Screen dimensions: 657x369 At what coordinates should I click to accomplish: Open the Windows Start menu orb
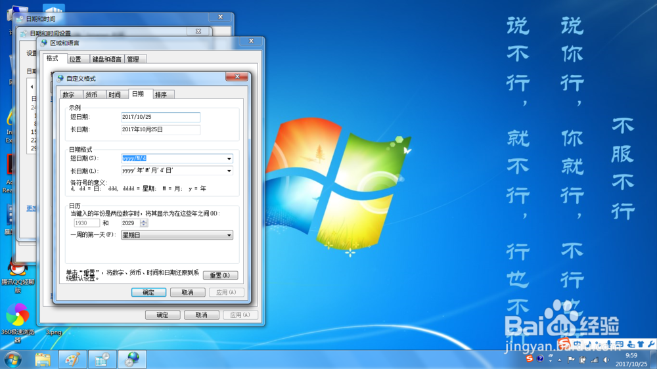pos(12,360)
